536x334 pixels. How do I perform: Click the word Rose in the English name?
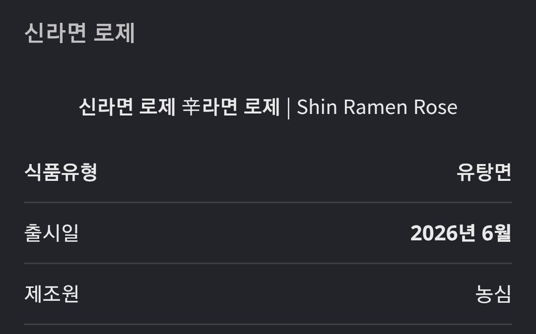(x=436, y=107)
